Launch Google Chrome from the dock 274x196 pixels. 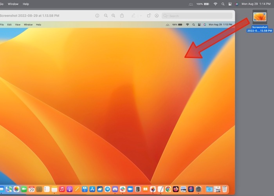point(168,189)
